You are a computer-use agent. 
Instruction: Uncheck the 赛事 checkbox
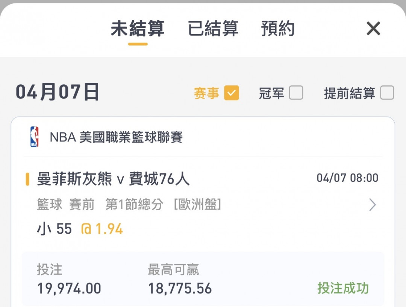(x=232, y=93)
